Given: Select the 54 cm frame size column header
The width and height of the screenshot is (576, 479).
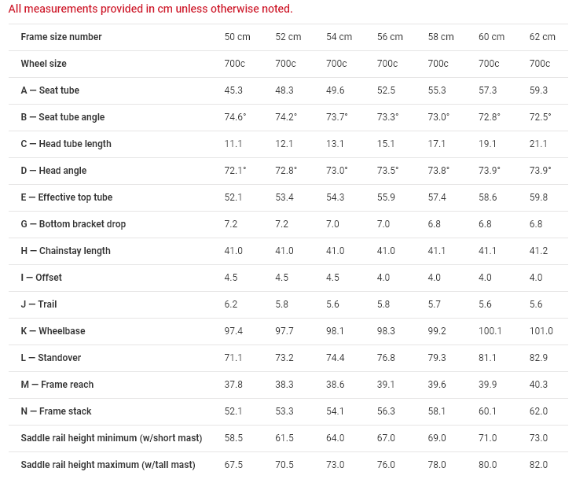Looking at the screenshot, I should coord(339,37).
